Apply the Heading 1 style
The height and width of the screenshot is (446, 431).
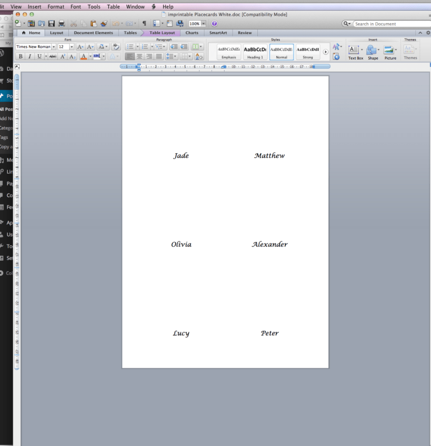coord(255,52)
